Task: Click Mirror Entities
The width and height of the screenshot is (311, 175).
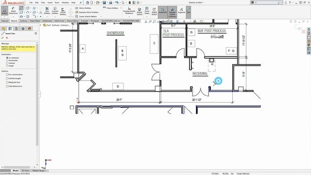Action: (x=83, y=8)
